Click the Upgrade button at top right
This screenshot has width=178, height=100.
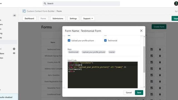[x=175, y=19]
